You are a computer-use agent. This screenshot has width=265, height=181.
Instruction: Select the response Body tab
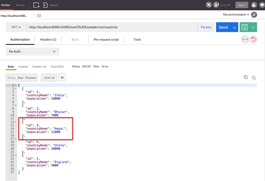[x=11, y=67]
